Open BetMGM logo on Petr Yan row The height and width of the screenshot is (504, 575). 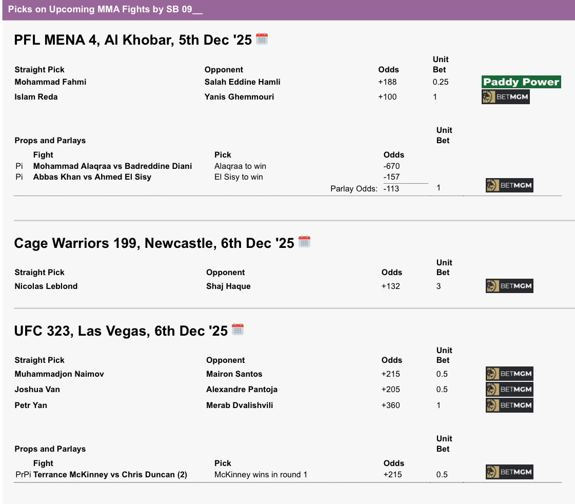pyautogui.click(x=509, y=405)
